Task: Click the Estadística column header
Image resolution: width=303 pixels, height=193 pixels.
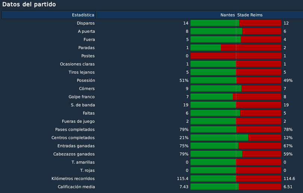Action: (49, 15)
